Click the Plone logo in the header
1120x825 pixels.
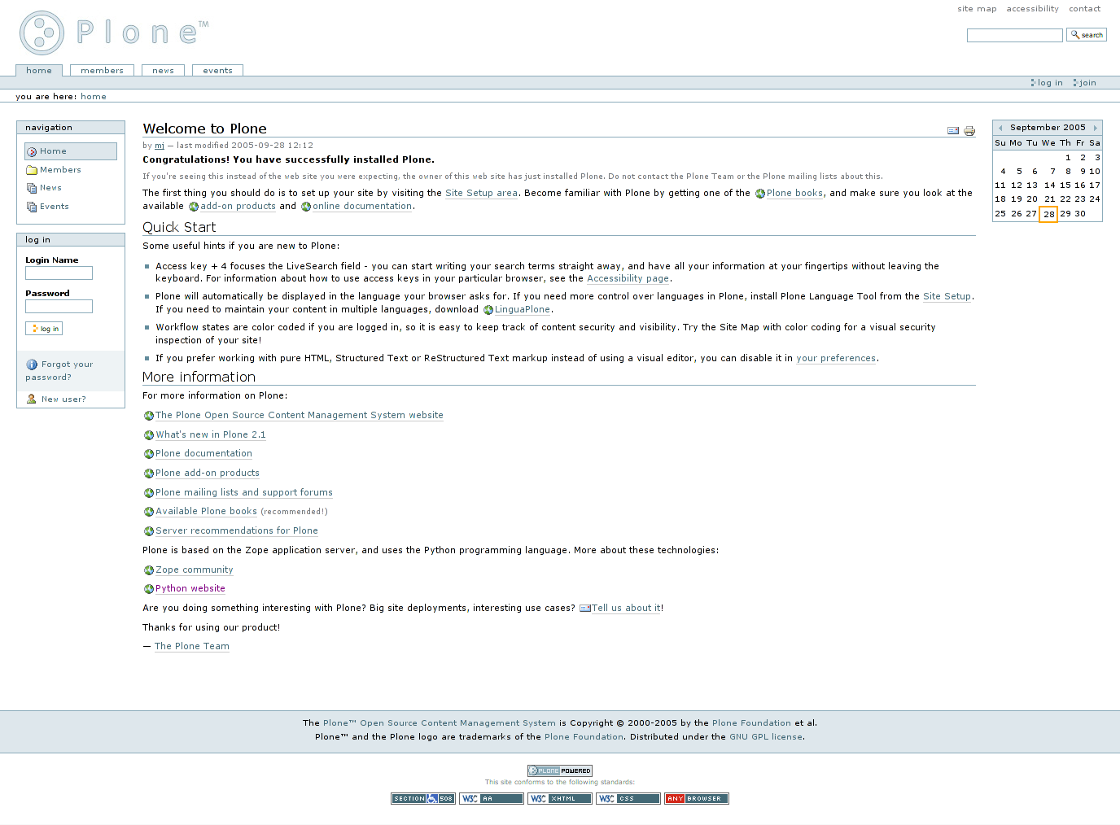pos(114,33)
